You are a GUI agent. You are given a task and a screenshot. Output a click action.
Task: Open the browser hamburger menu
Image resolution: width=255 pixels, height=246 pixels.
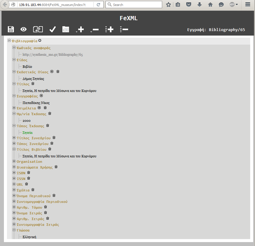click(x=248, y=5)
